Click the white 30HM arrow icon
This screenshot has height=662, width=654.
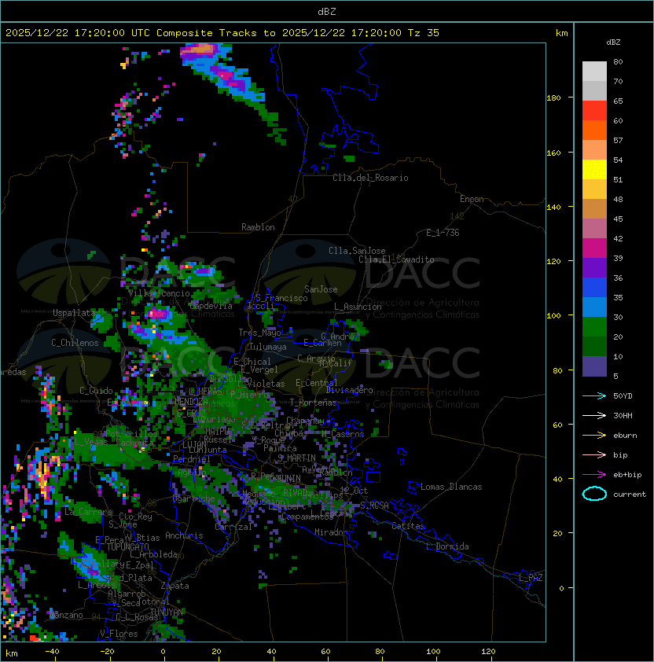[594, 415]
